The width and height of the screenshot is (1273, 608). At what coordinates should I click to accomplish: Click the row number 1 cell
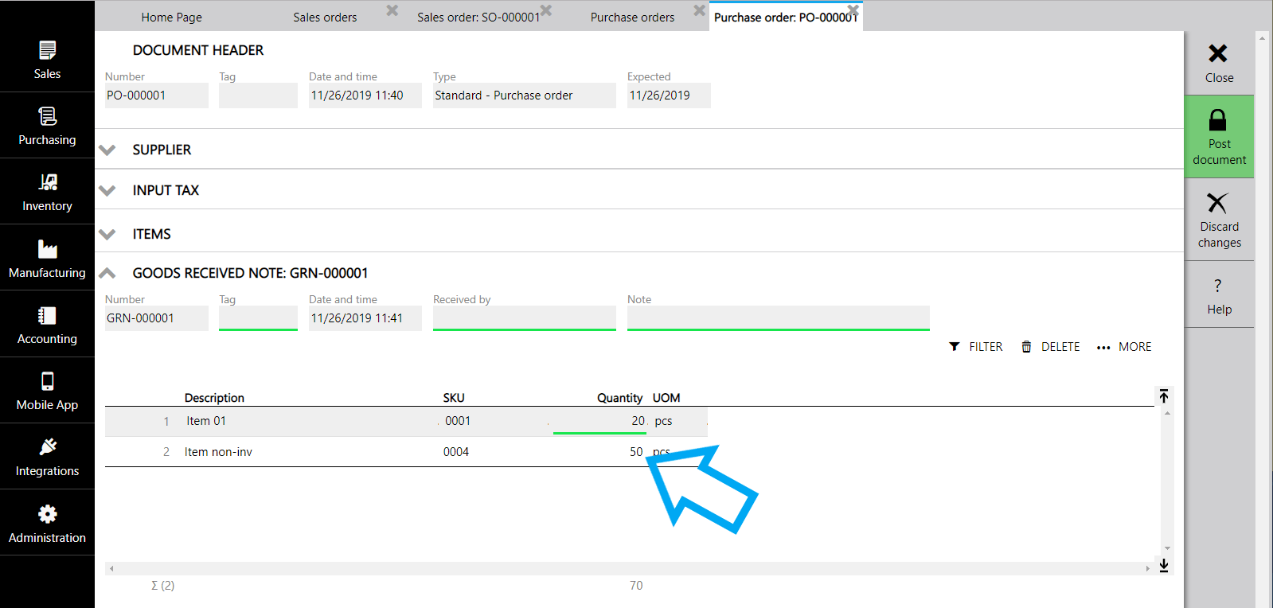pyautogui.click(x=166, y=422)
